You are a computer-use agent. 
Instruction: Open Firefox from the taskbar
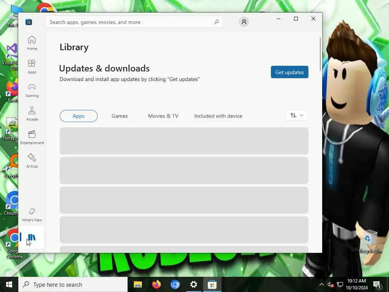click(156, 284)
